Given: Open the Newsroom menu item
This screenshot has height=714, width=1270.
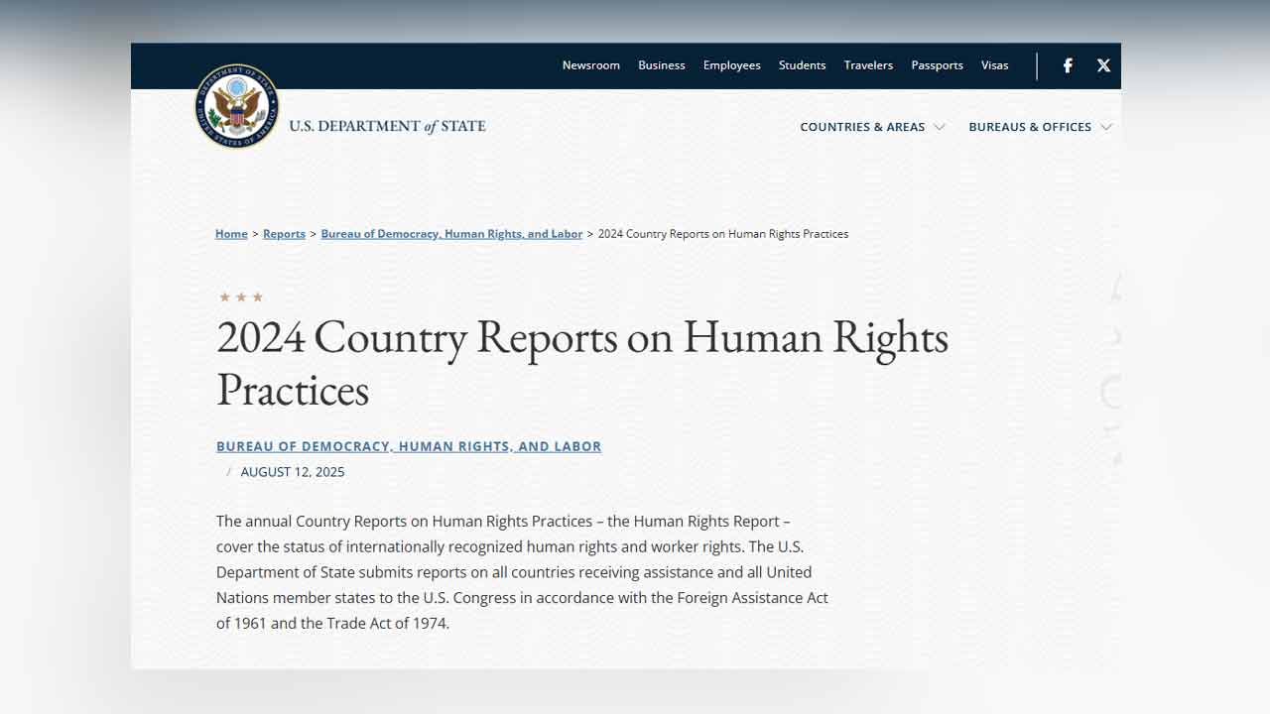Looking at the screenshot, I should point(590,65).
